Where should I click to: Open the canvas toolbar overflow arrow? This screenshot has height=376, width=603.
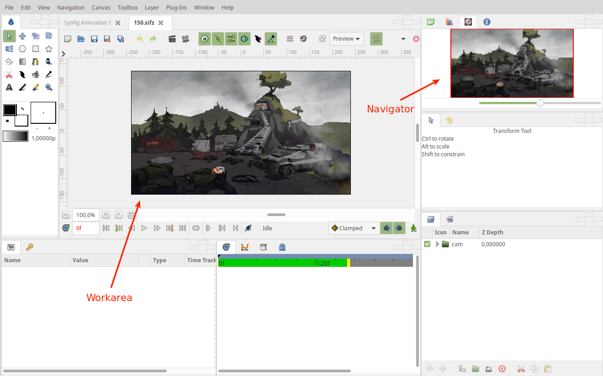[403, 39]
